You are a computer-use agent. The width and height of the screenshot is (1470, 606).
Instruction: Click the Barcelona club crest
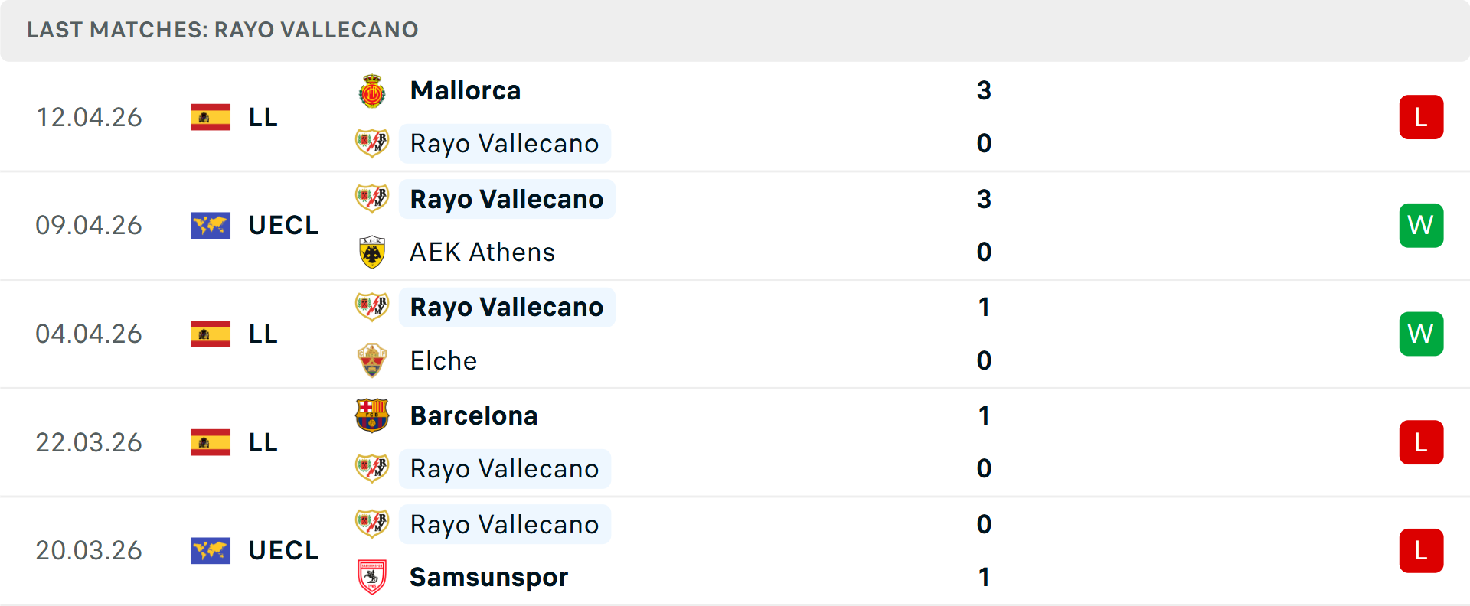pyautogui.click(x=373, y=415)
